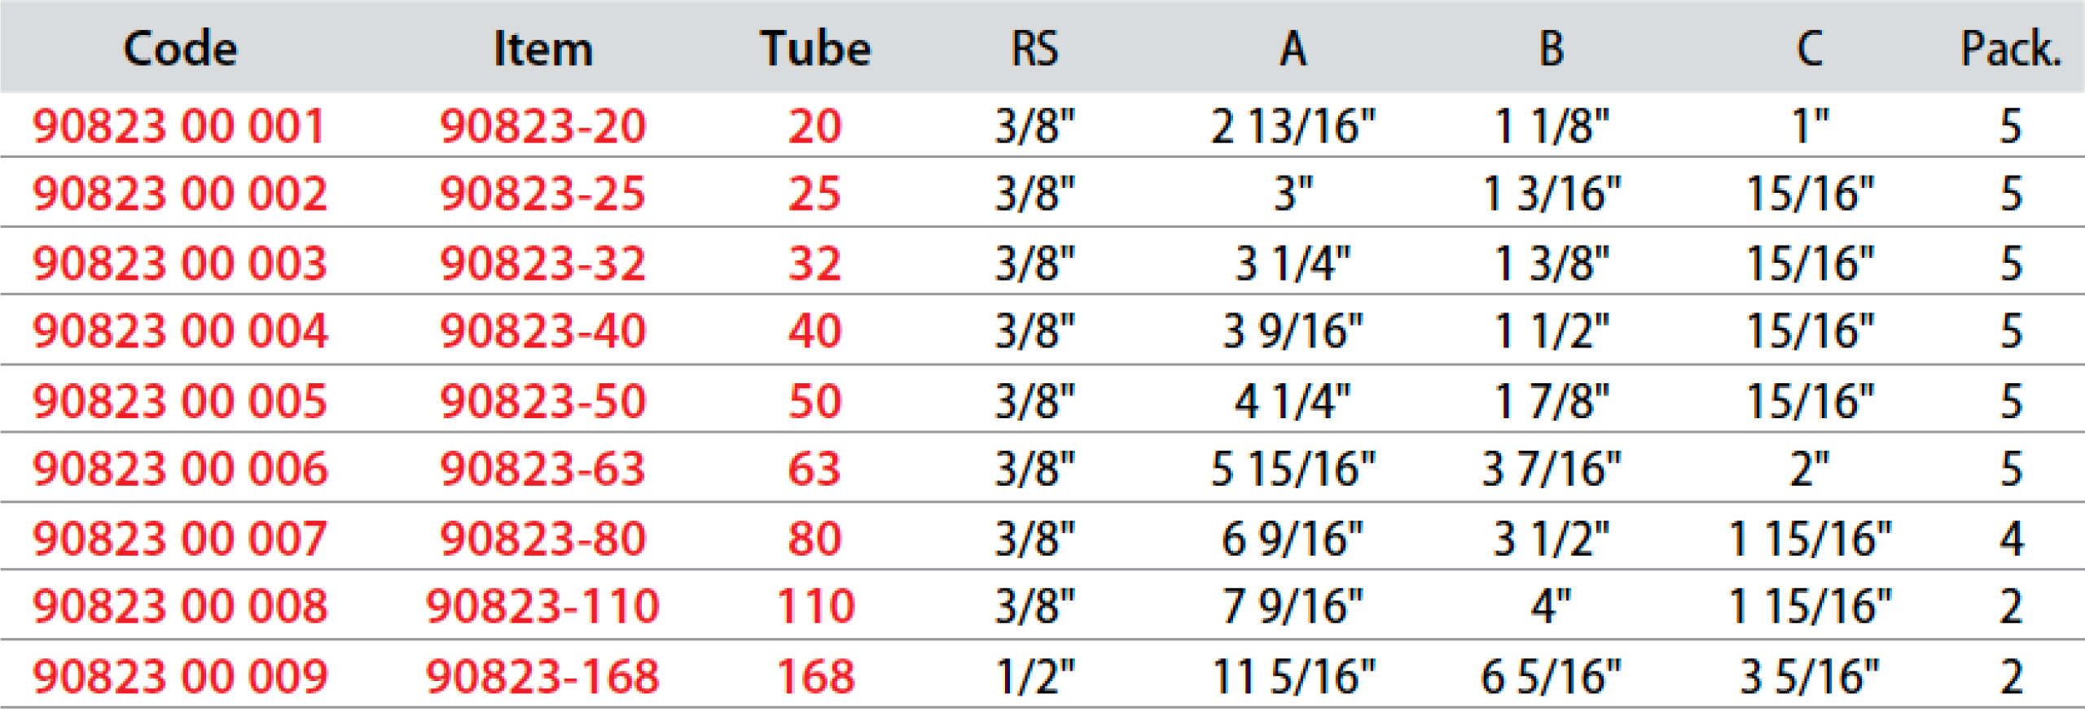Select code 90823 00 007

point(179,539)
